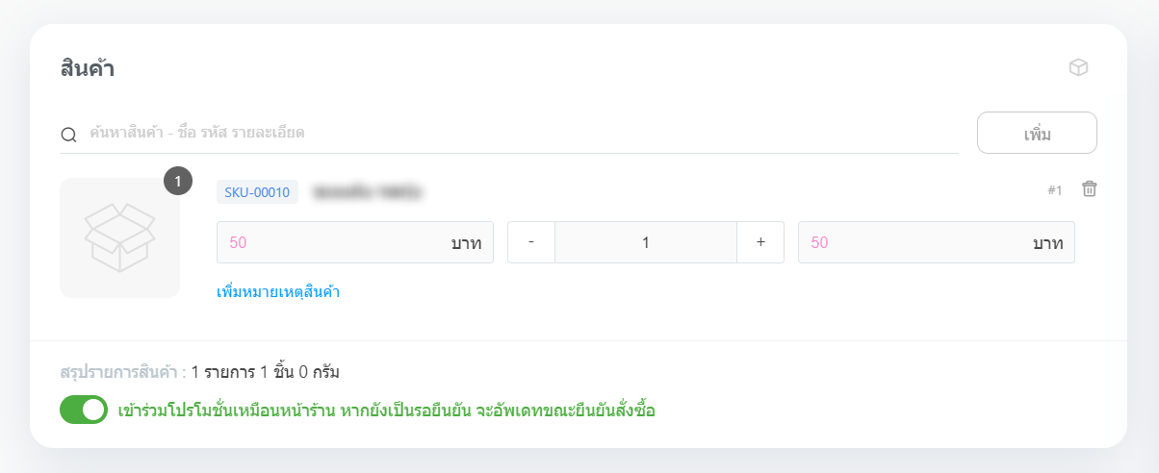Click the quantity number field
This screenshot has height=473, width=1159.
tap(646, 242)
